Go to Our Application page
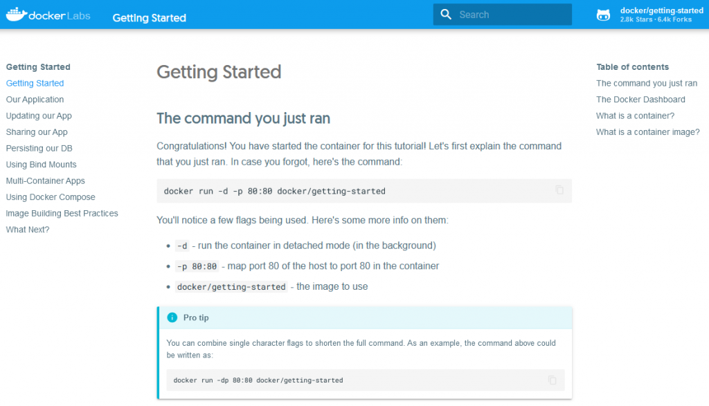This screenshot has height=406, width=709. click(35, 100)
